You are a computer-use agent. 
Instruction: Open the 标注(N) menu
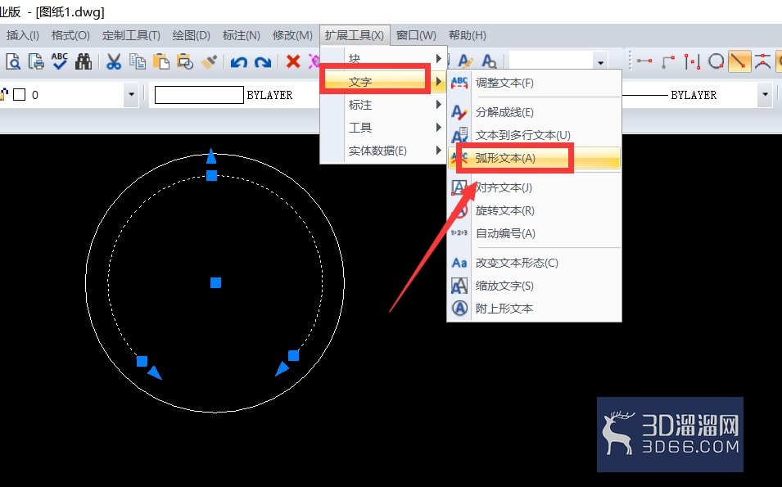click(242, 35)
